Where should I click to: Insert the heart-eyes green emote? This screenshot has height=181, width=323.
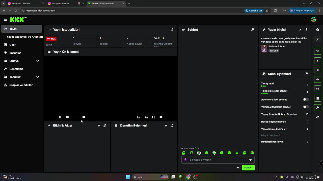tap(252, 153)
